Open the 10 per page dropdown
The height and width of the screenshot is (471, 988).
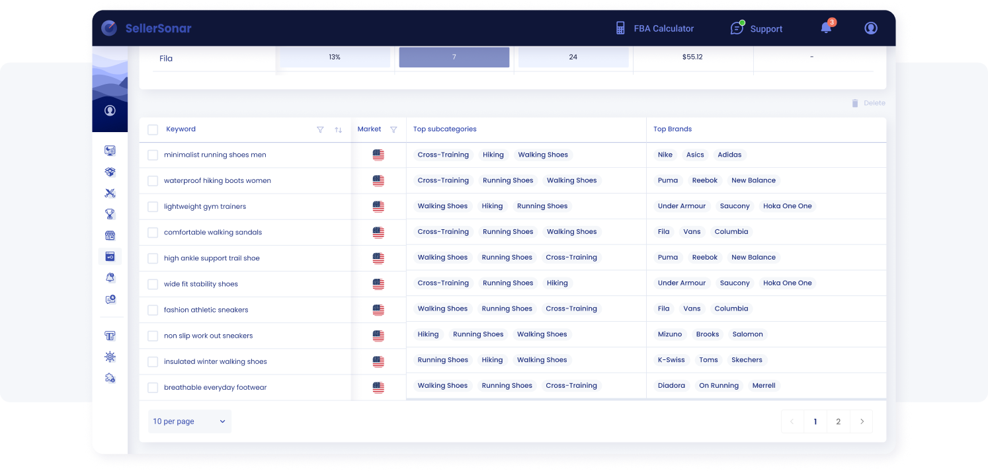click(x=189, y=421)
